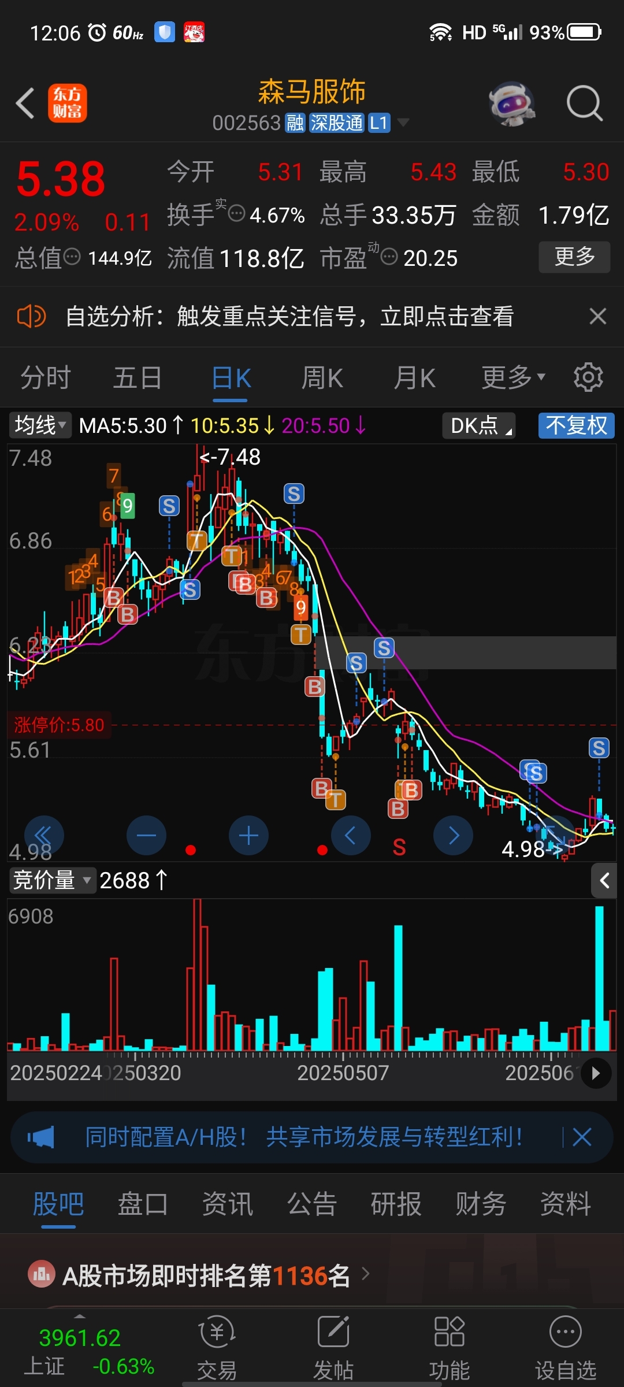Open K-line chart settings gear
Viewport: 624px width, 1387px height.
point(588,377)
